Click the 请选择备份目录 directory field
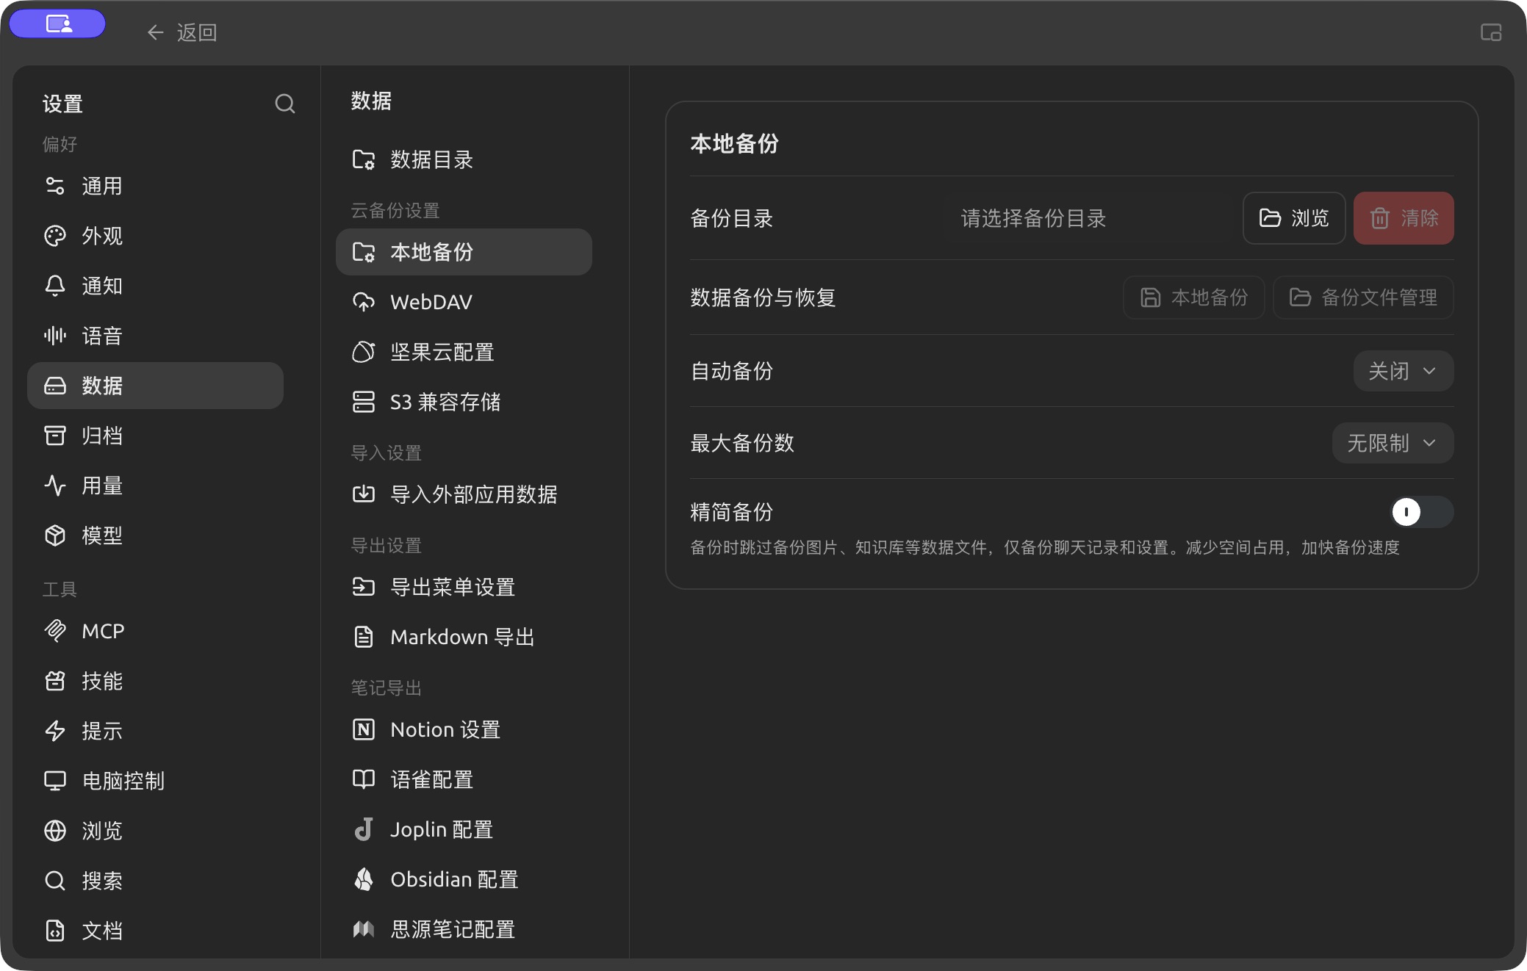Image resolution: width=1527 pixels, height=971 pixels. [1089, 218]
